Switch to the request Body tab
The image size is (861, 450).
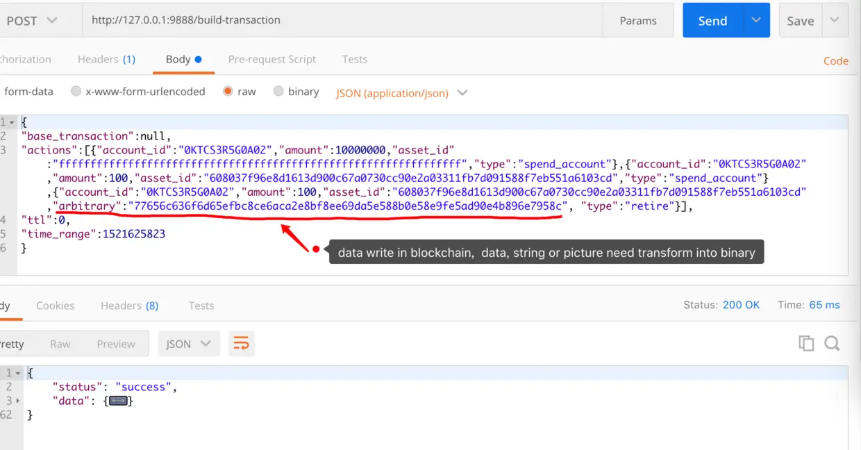coord(183,59)
